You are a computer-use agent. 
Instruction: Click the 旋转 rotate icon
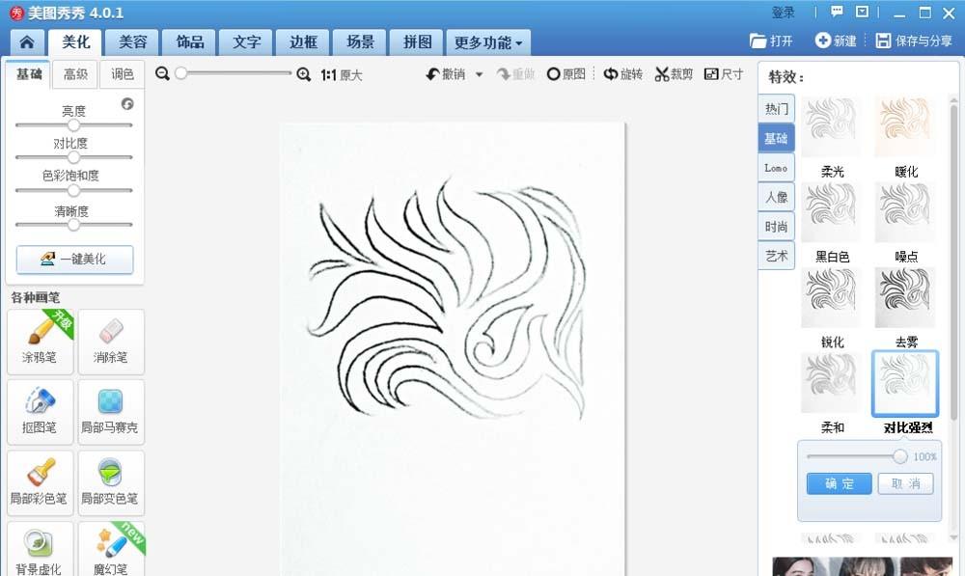click(x=612, y=74)
